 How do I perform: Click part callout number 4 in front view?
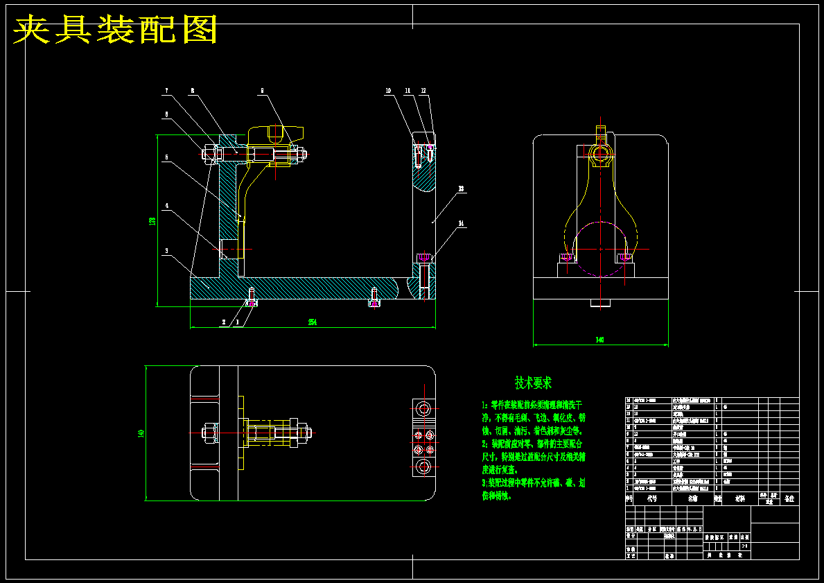[x=166, y=206]
